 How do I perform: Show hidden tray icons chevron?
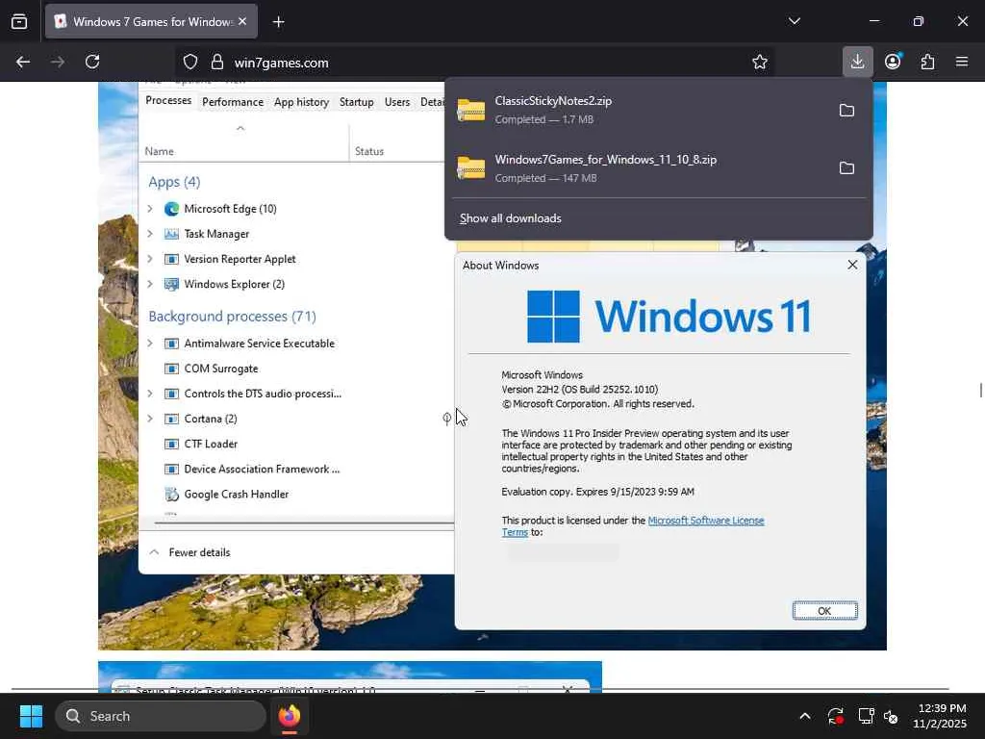805,716
